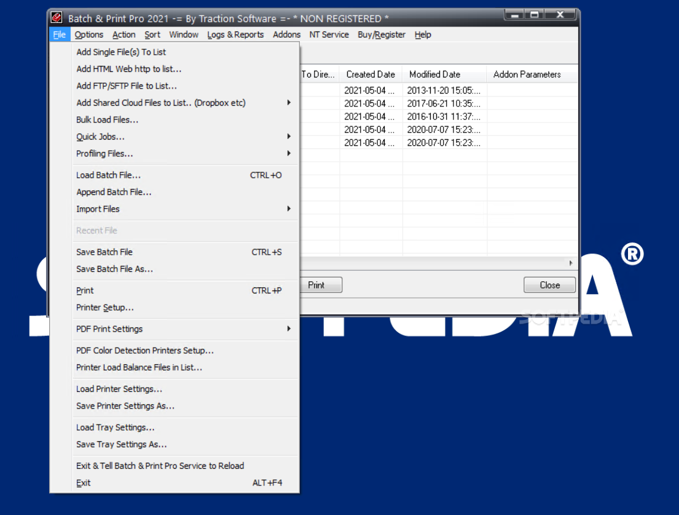Sort by the Modified Date column header

(x=444, y=74)
